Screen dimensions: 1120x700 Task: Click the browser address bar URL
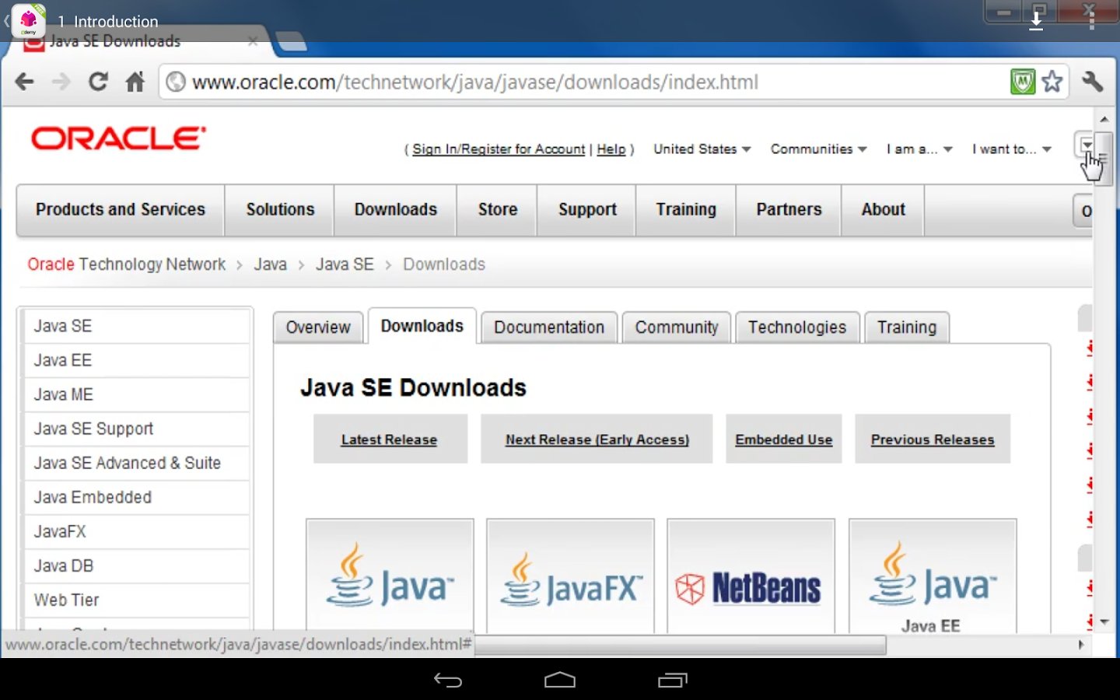coord(475,82)
